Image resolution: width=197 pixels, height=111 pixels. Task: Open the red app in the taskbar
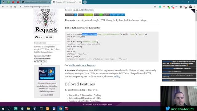(67, 109)
